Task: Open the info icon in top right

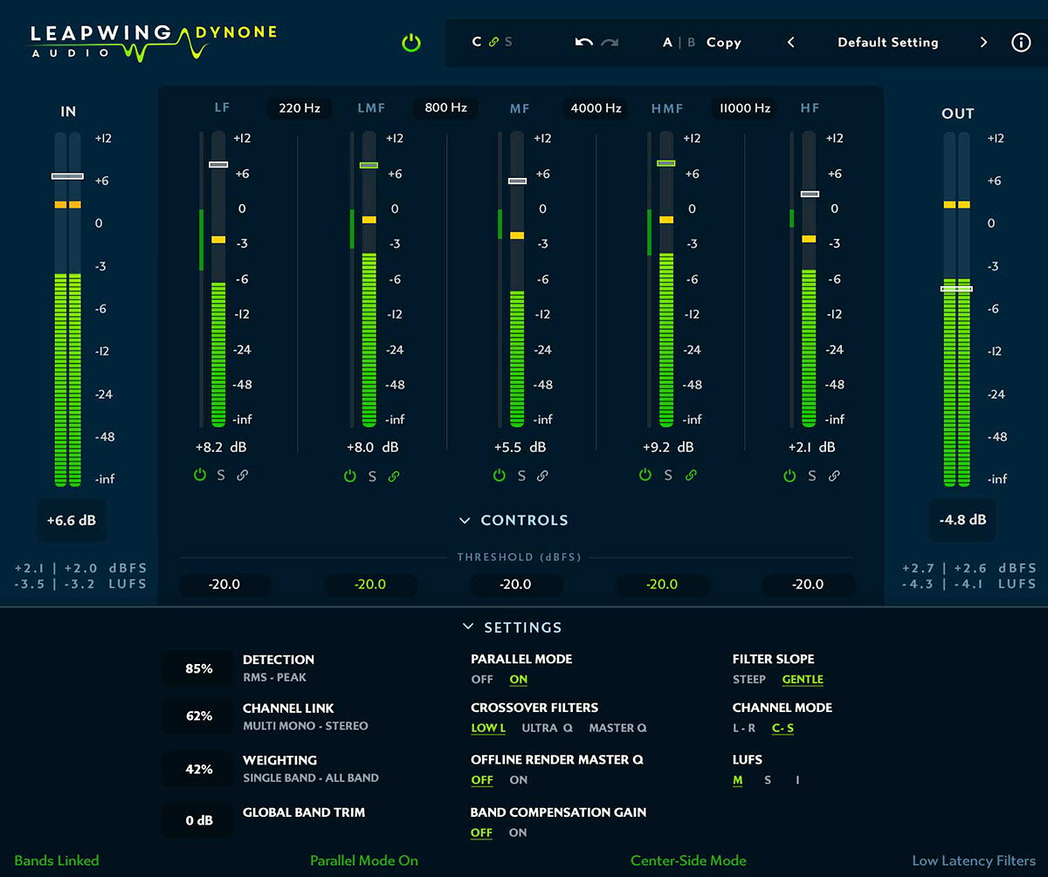Action: point(1020,43)
